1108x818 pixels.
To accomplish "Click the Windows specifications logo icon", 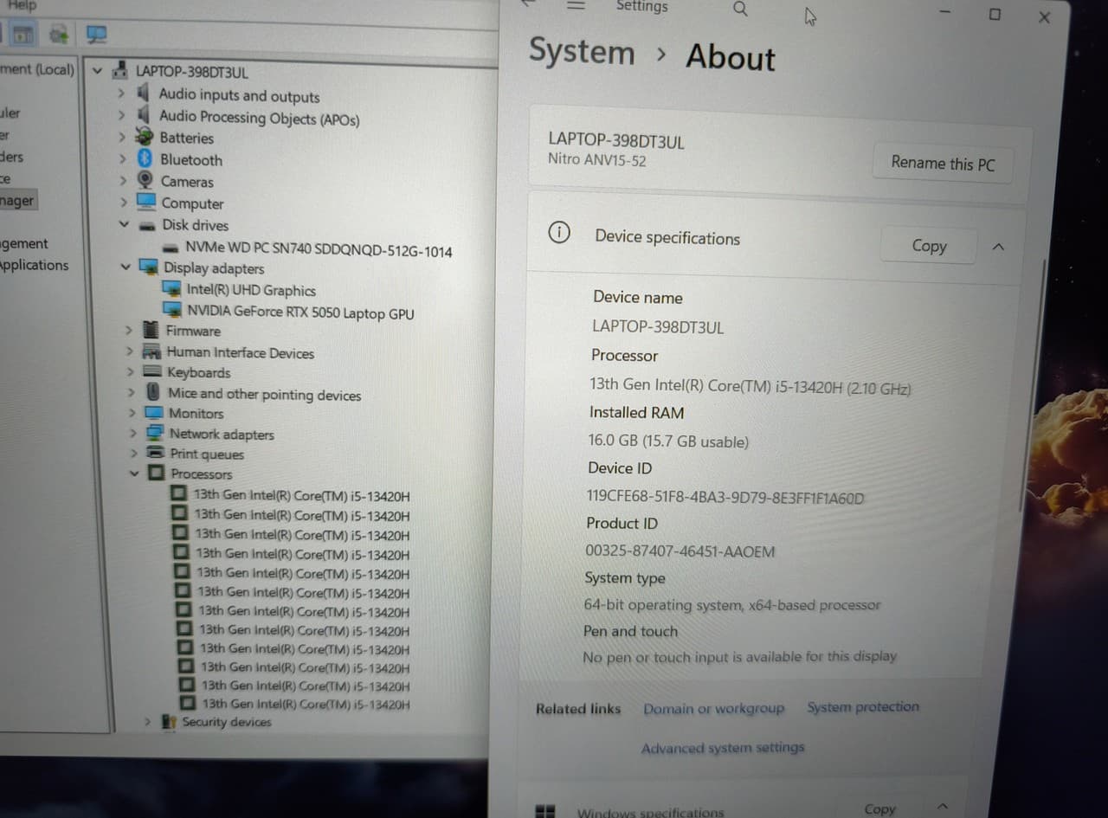I will (x=545, y=811).
